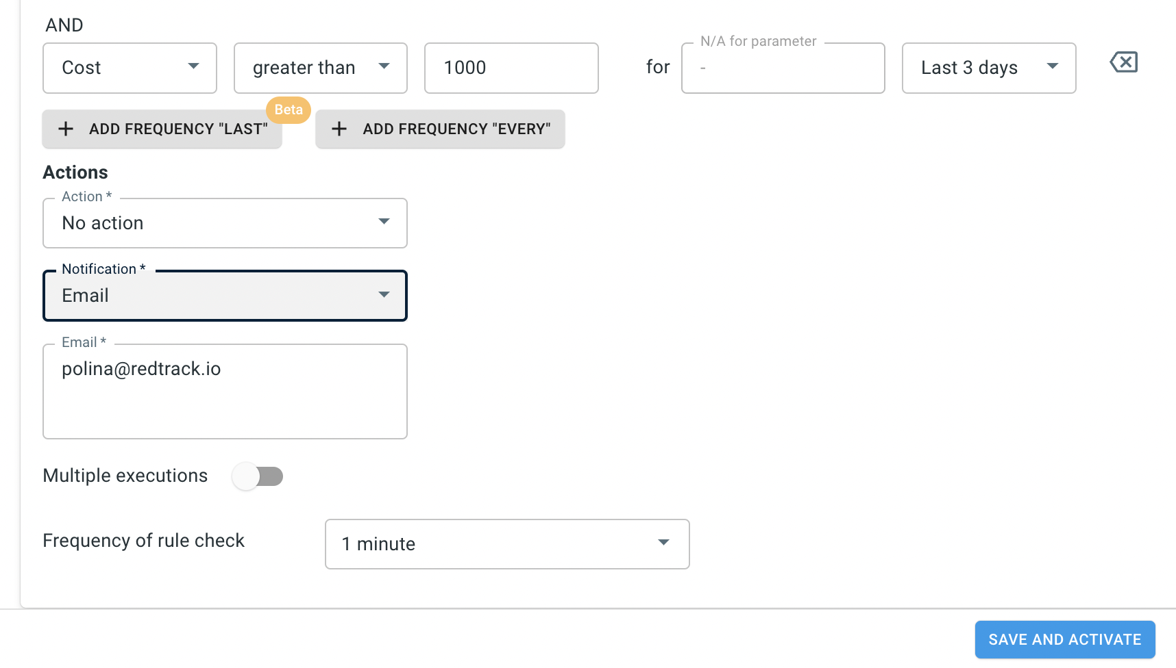This screenshot has width=1176, height=668.
Task: Click the ADD FREQUENCY "LAST" button
Action: tap(162, 129)
